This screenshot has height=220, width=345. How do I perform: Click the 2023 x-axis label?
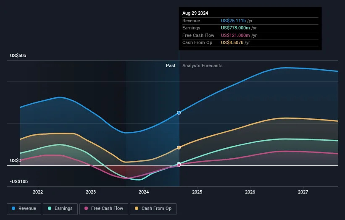[91, 192]
